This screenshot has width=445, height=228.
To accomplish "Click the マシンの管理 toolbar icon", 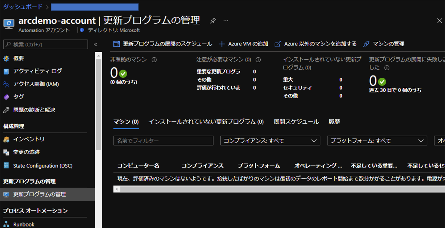I will click(x=366, y=44).
